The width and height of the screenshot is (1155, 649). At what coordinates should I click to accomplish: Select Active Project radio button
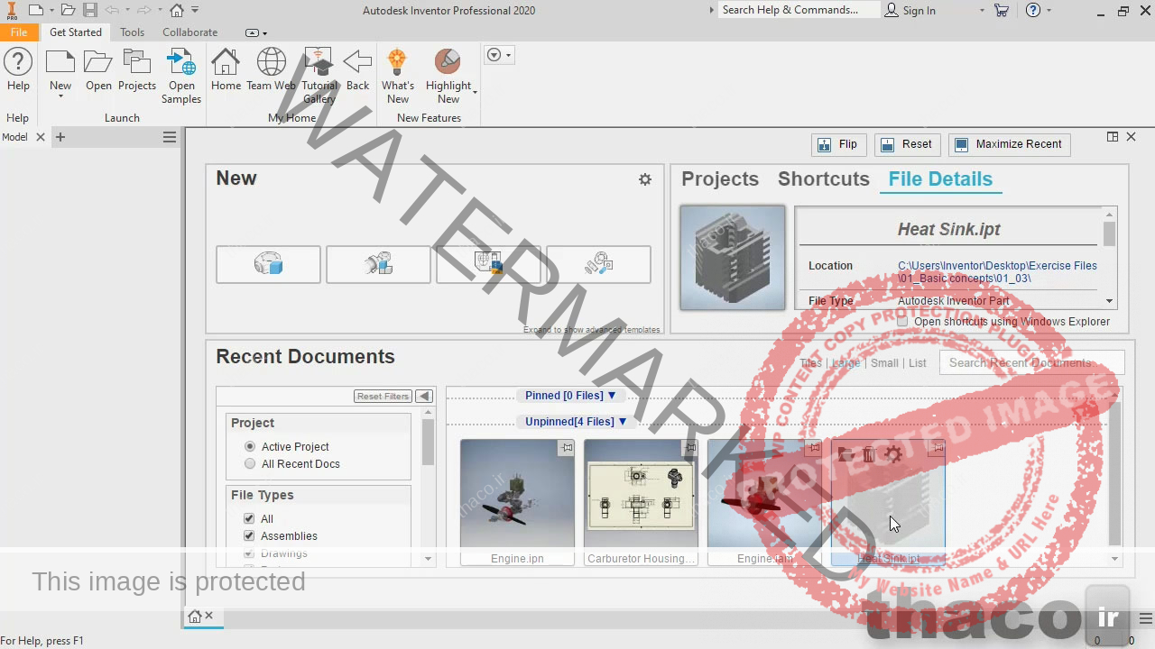(x=250, y=446)
